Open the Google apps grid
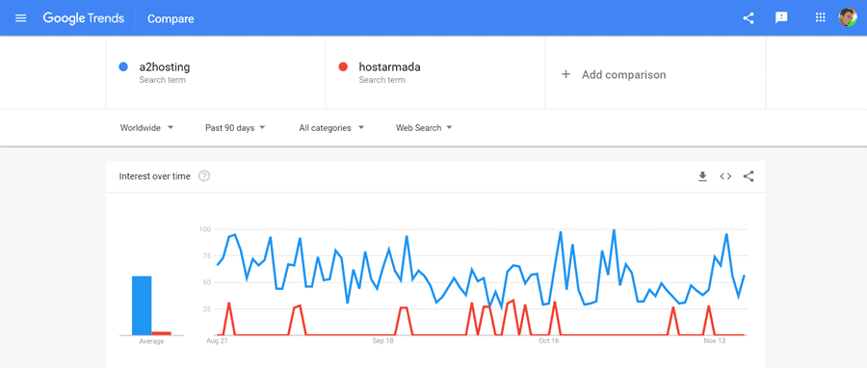Image resolution: width=867 pixels, height=368 pixels. point(820,17)
